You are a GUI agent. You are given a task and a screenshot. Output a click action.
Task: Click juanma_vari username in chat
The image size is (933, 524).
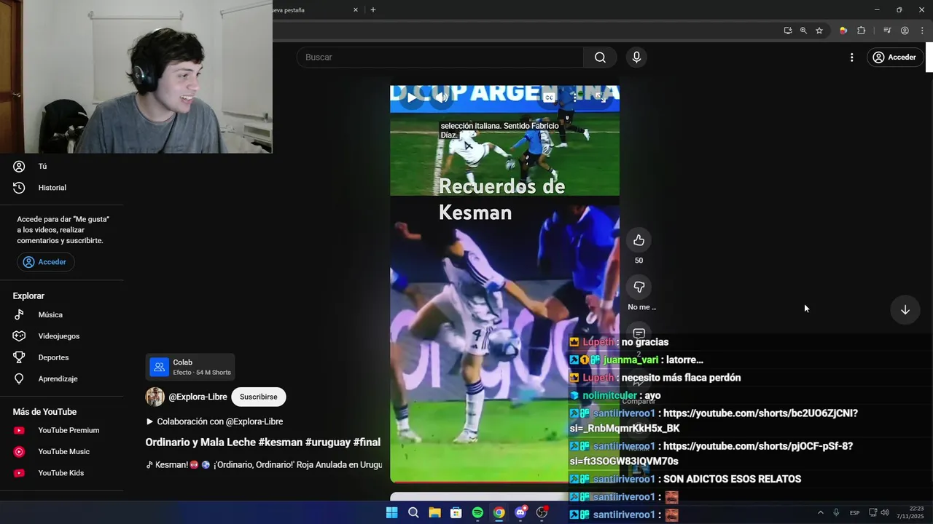coord(631,360)
